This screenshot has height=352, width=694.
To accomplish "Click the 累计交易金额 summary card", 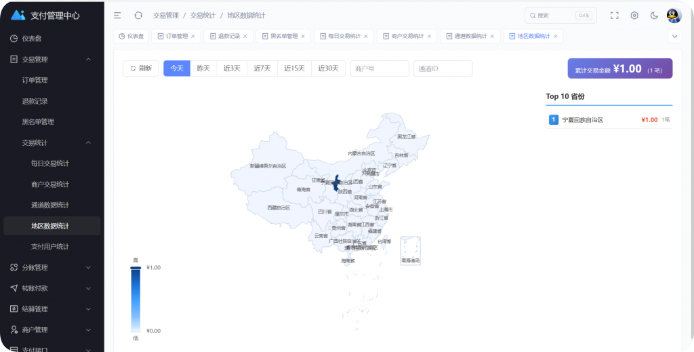I will [620, 69].
